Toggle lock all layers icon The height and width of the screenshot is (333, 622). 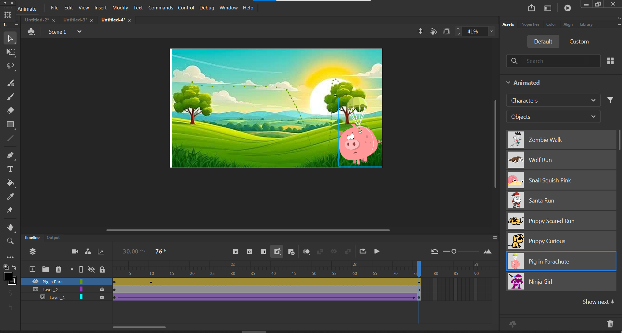click(102, 269)
